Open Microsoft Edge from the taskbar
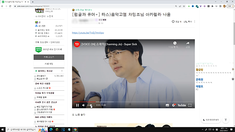Viewport: 235px width, 132px height. coord(51,129)
